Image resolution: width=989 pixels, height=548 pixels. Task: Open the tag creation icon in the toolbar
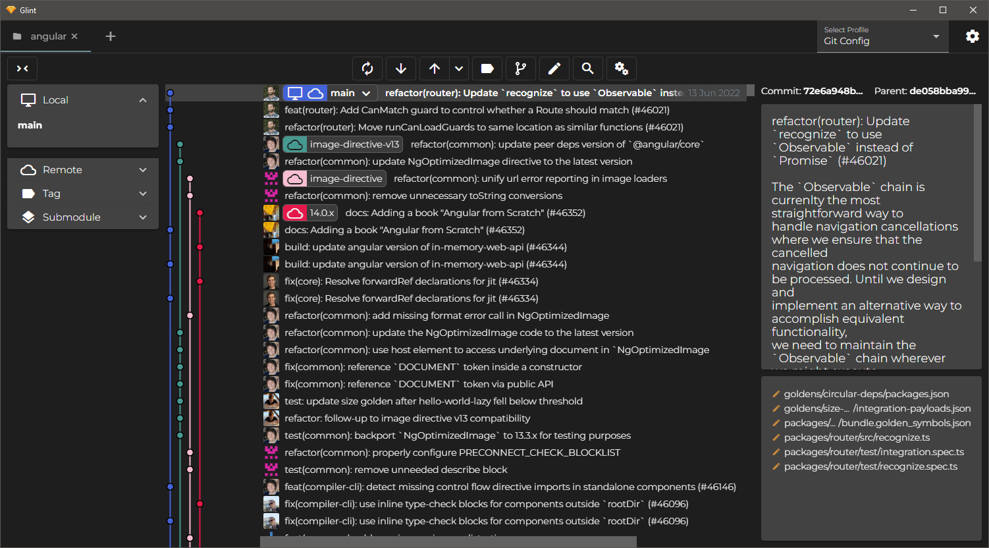pyautogui.click(x=488, y=68)
